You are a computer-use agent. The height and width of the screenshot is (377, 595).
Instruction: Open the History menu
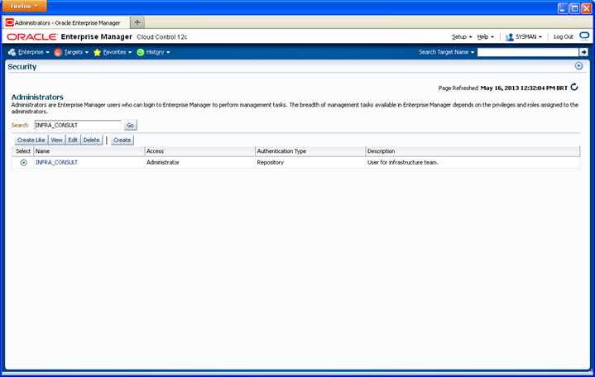point(158,52)
